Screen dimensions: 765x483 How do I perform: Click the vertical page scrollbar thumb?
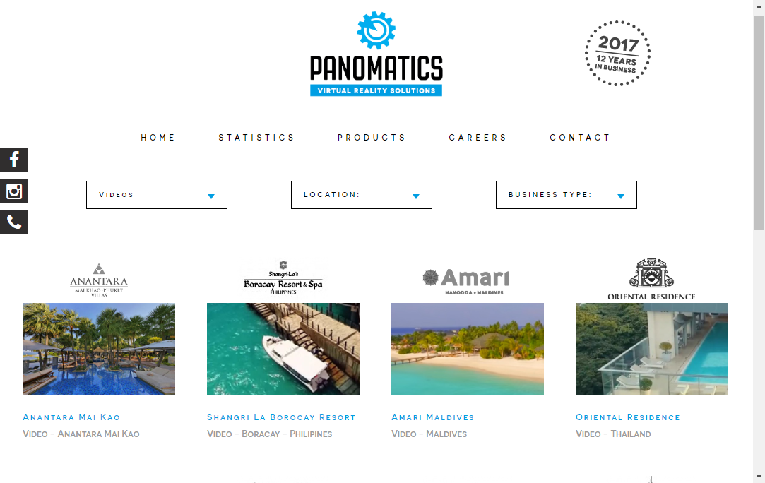pos(759,123)
